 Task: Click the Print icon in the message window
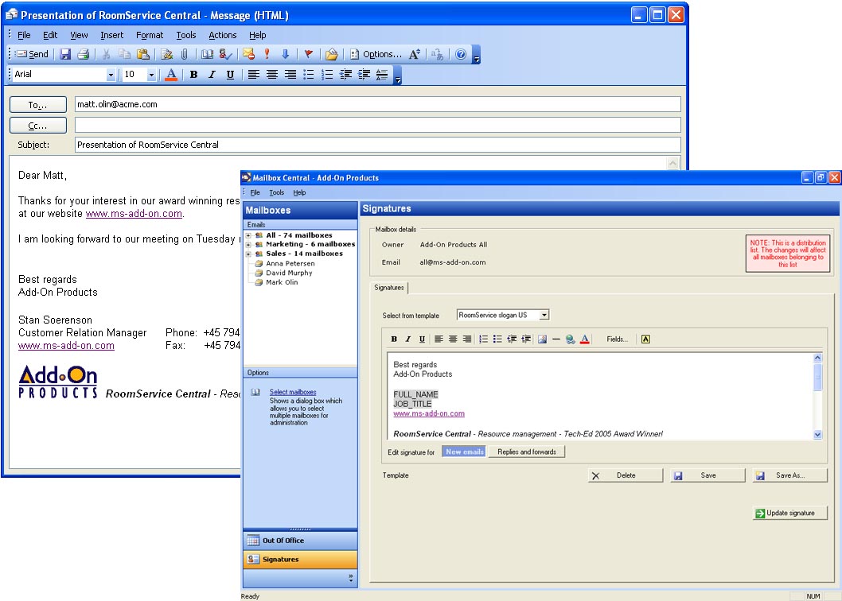(84, 54)
